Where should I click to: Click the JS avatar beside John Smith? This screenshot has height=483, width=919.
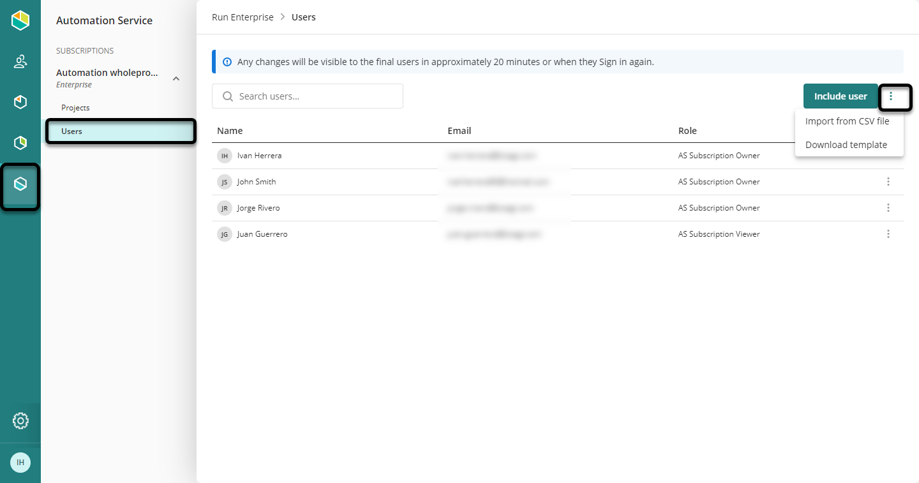click(x=224, y=182)
